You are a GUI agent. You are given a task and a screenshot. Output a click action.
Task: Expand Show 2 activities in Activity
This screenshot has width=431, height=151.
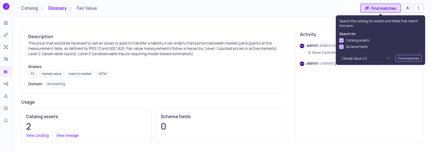coord(322,53)
